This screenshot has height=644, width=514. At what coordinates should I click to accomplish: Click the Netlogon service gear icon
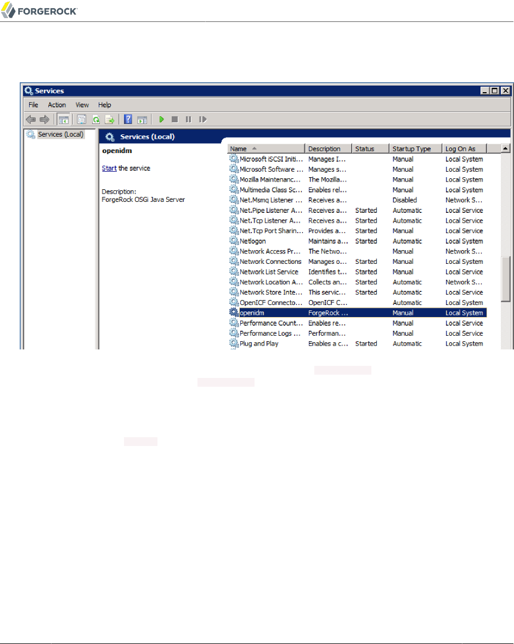pyautogui.click(x=234, y=241)
